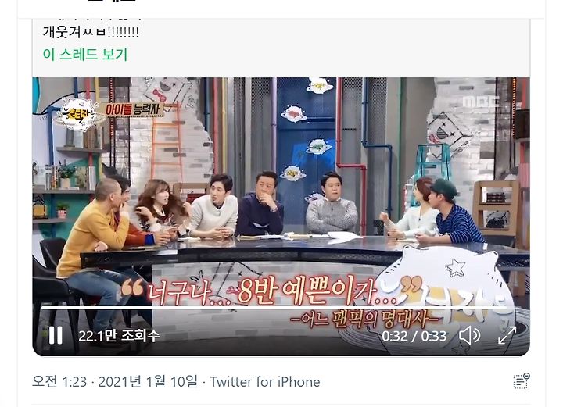Open the "오전 1:23" tweet timestamp
The image size is (563, 407).
(59, 381)
